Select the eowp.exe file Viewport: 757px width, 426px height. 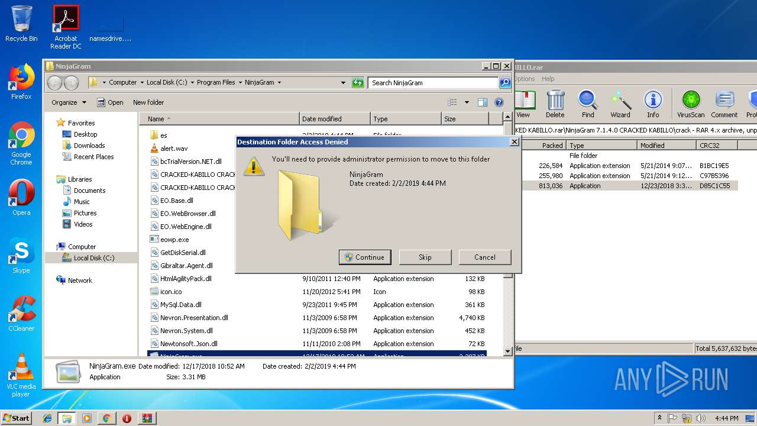174,240
